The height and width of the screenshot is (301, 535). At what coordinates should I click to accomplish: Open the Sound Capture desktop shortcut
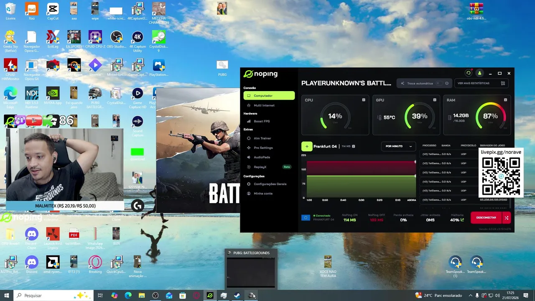[138, 126]
